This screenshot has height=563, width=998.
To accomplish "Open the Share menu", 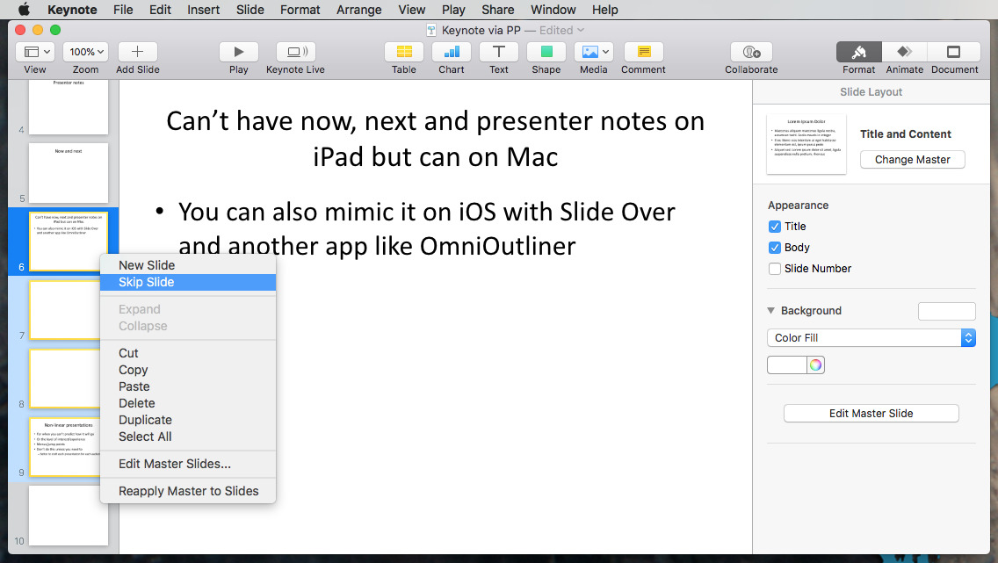I will [x=498, y=10].
